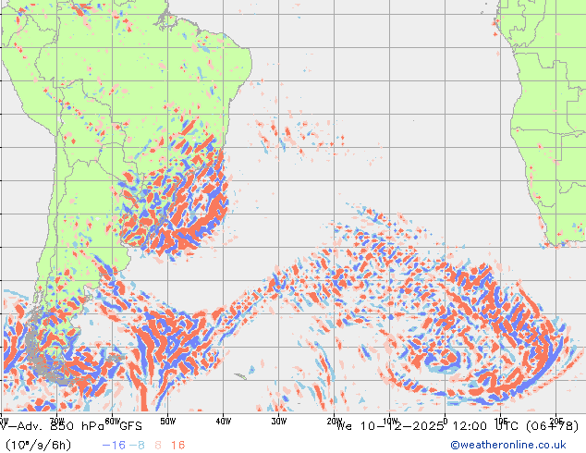The image size is (586, 453).
Task: Click the GFS model label
Action: [130, 426]
